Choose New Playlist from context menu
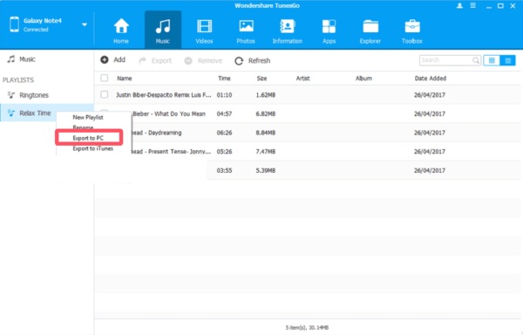Image resolution: width=523 pixels, height=335 pixels. (x=88, y=117)
